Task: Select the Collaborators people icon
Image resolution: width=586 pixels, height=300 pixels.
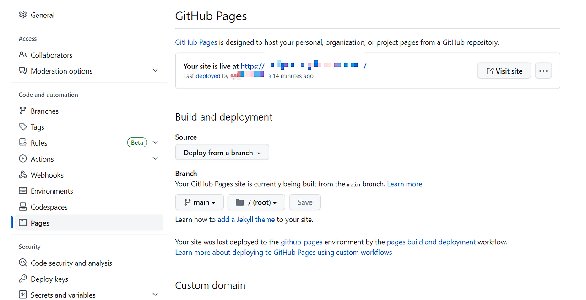Action: (23, 55)
